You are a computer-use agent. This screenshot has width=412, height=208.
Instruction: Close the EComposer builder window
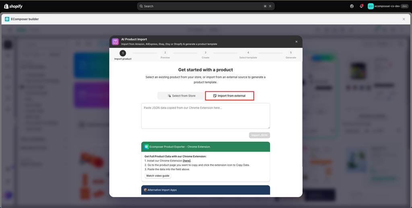404,19
